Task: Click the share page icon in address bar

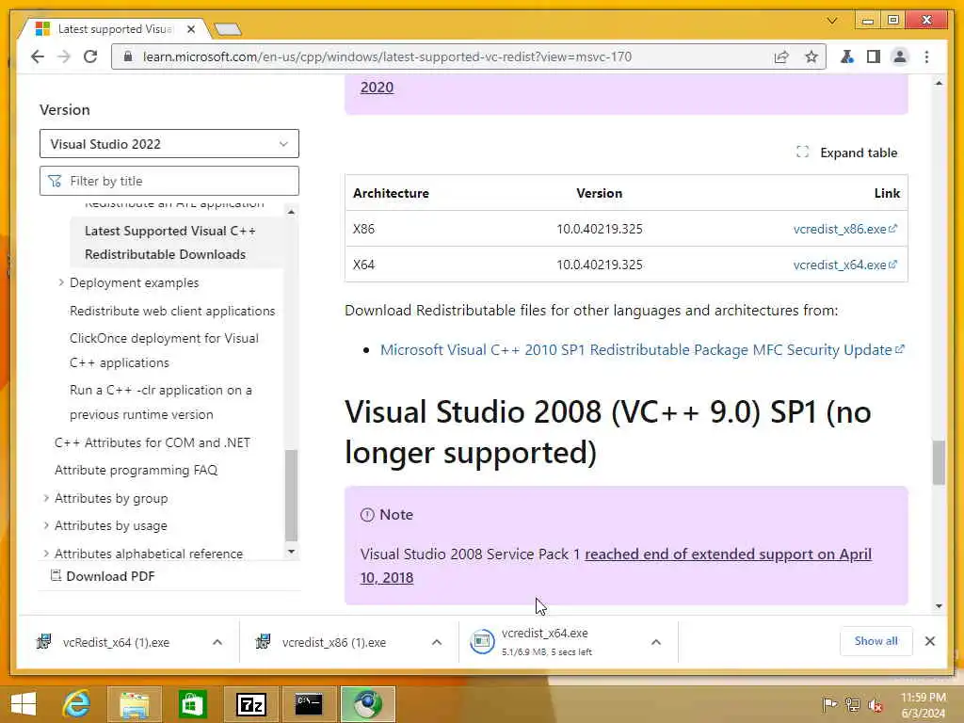Action: tap(781, 57)
